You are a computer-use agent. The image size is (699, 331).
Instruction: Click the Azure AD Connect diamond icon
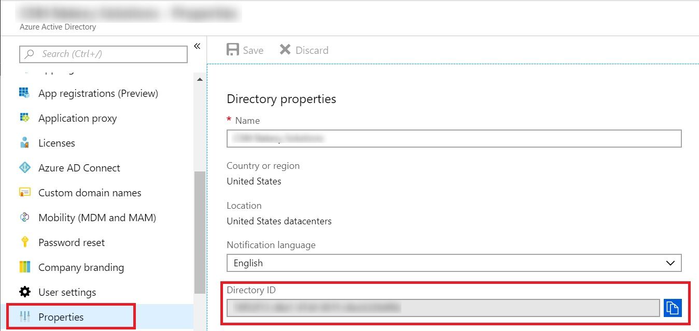click(24, 168)
